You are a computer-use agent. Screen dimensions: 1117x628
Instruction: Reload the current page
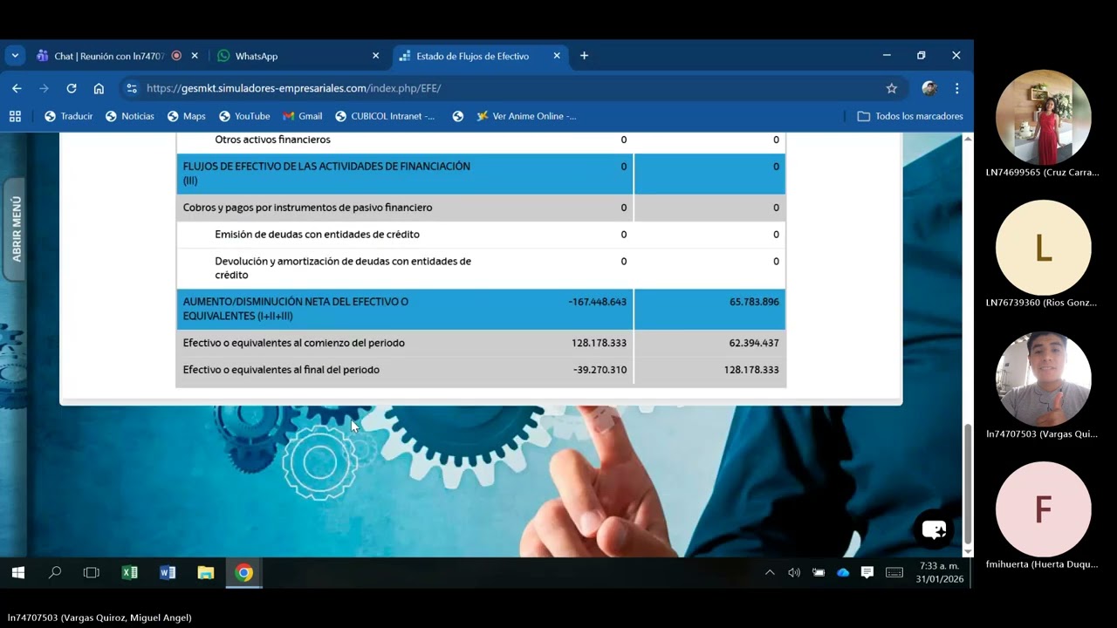(x=72, y=88)
